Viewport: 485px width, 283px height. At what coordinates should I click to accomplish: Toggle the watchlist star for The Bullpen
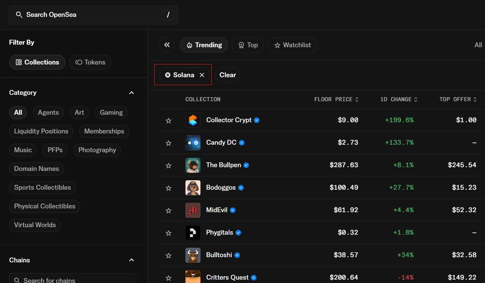(x=169, y=165)
